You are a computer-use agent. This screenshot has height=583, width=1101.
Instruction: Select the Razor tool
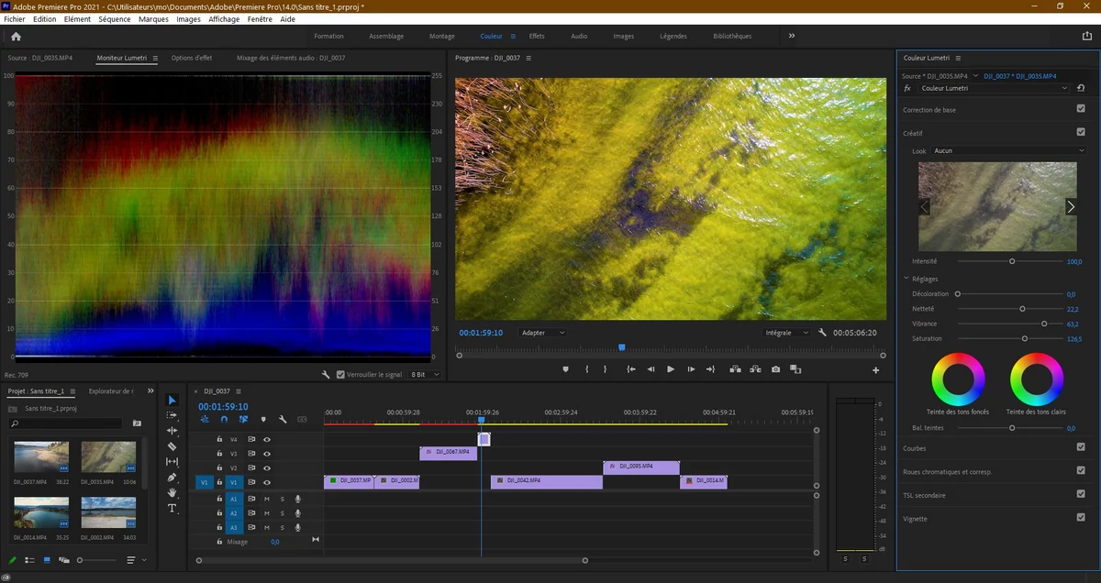tap(172, 446)
